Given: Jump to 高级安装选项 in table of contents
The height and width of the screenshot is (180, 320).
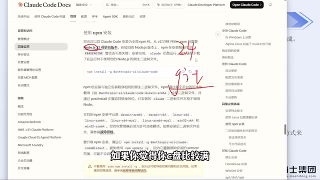Looking at the screenshot, I should (x=230, y=104).
